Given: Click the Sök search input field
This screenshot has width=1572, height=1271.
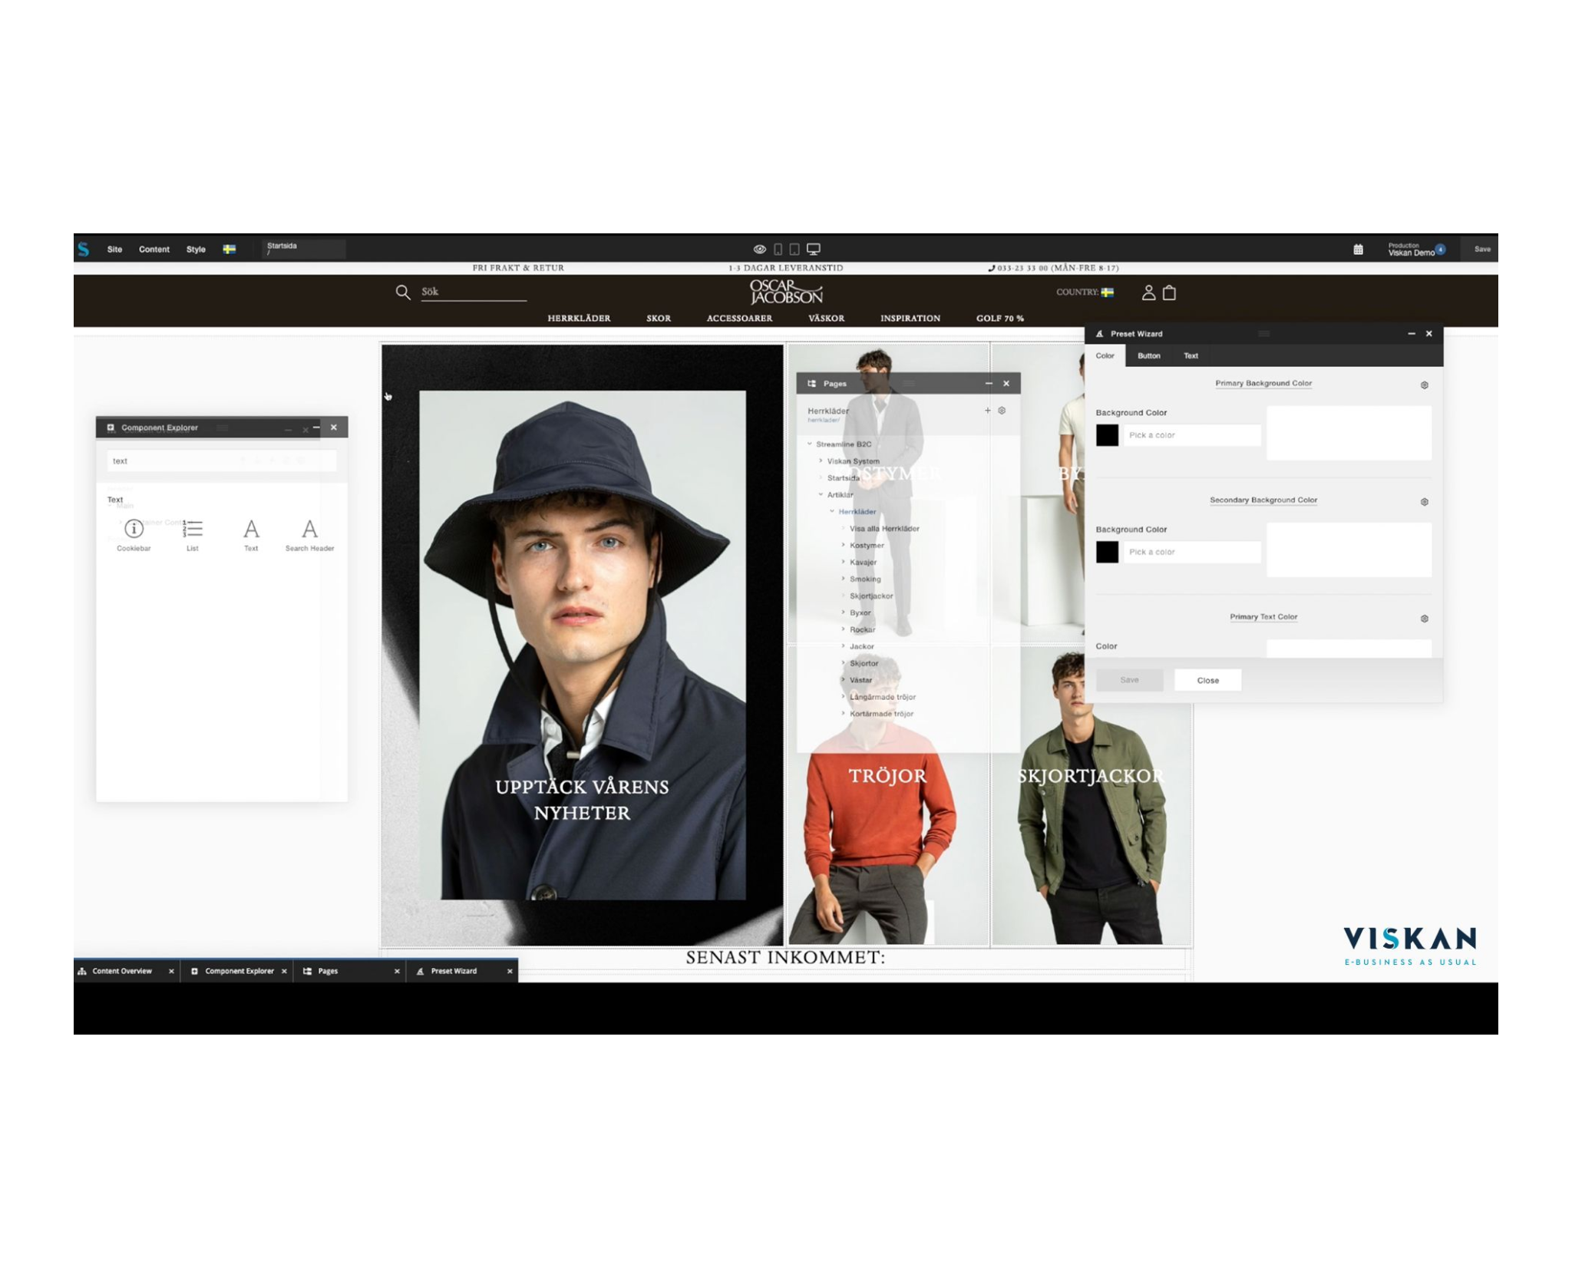Looking at the screenshot, I should click(474, 292).
